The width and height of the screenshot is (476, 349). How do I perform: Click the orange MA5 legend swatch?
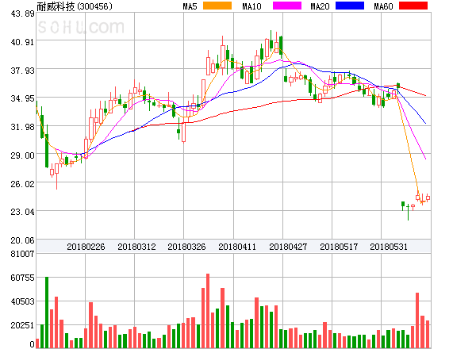[x=217, y=6]
